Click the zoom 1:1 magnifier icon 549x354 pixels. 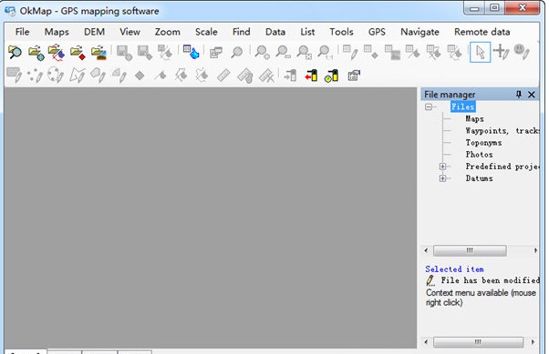click(326, 53)
